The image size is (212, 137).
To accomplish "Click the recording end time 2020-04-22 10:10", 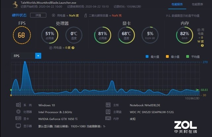I will click(x=97, y=7).
